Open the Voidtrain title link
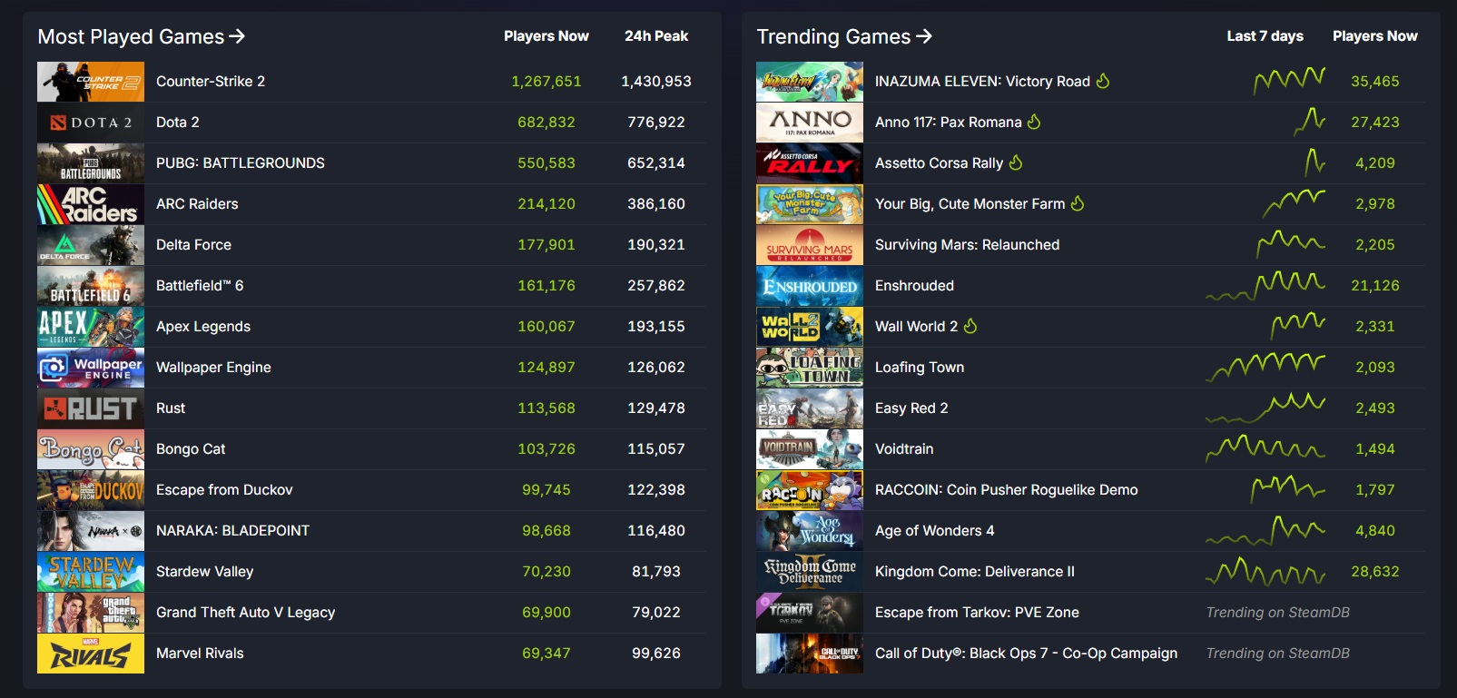Viewport: 1457px width, 698px height. (x=904, y=449)
